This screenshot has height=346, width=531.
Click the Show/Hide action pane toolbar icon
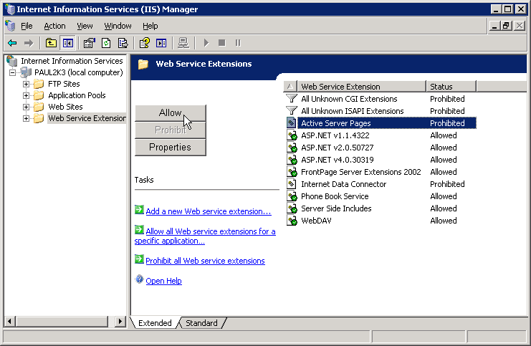pos(161,43)
